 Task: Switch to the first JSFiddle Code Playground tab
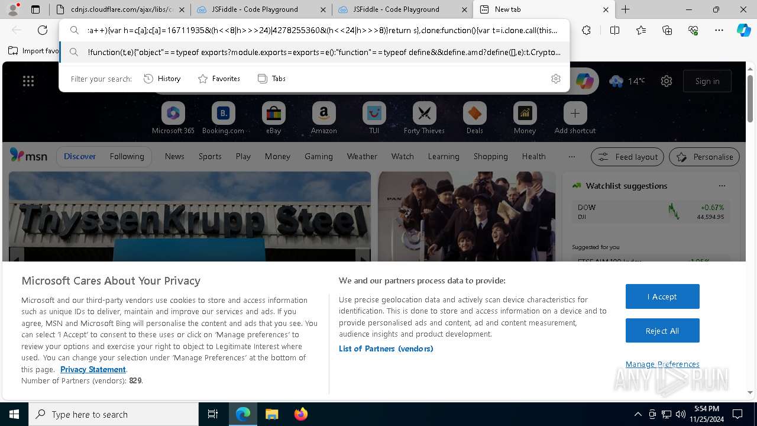(x=261, y=9)
